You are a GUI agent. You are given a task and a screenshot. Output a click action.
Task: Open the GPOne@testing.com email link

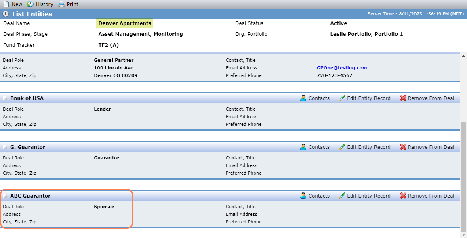[343, 68]
